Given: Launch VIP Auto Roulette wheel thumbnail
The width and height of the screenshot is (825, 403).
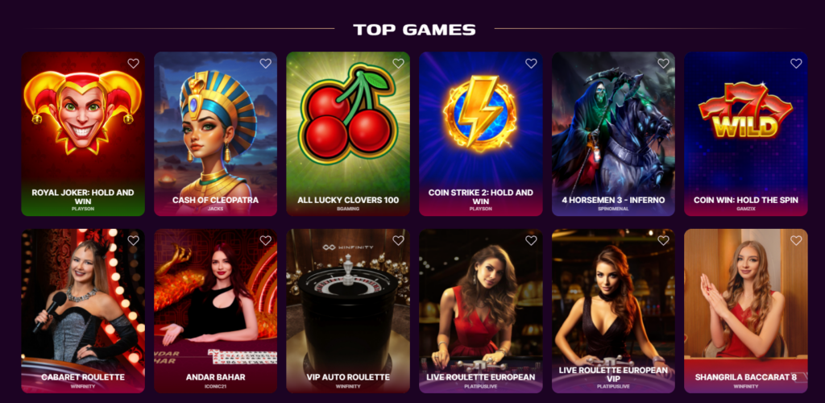Looking at the screenshot, I should pos(348,311).
